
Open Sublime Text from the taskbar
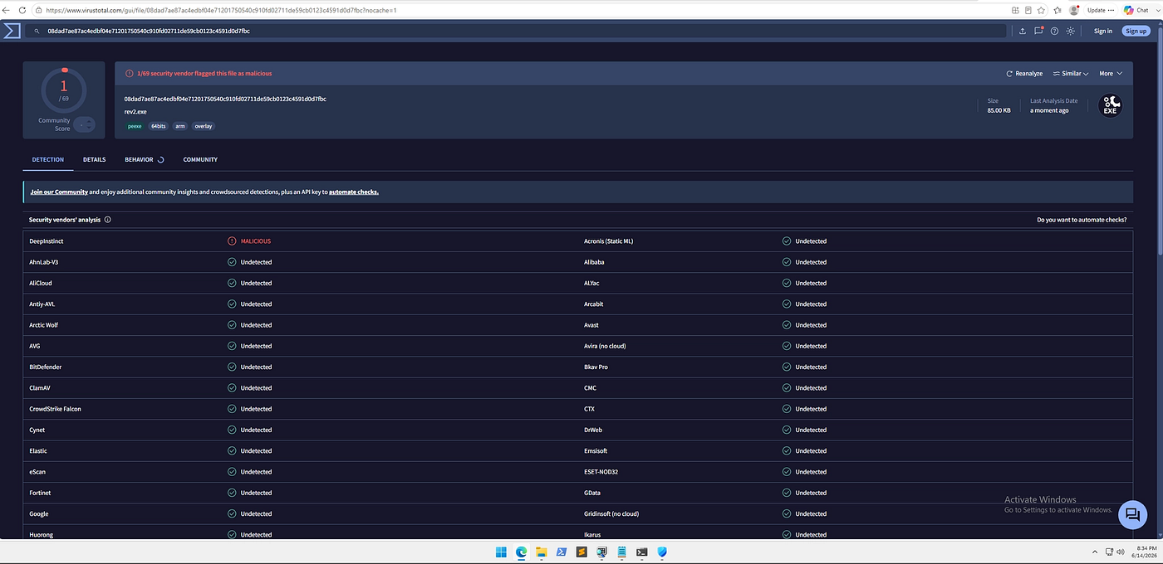(581, 552)
